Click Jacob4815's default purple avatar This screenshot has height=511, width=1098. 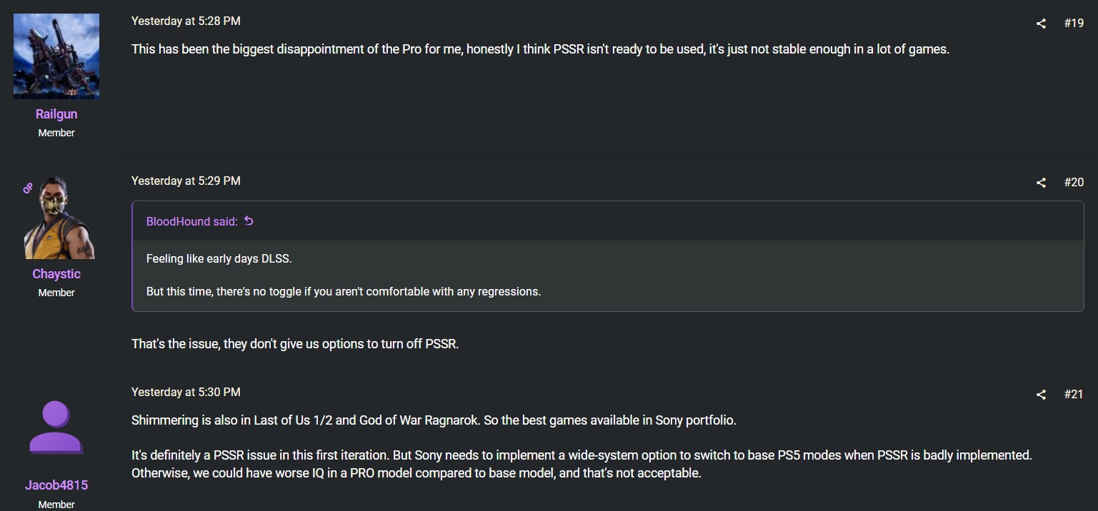point(56,427)
